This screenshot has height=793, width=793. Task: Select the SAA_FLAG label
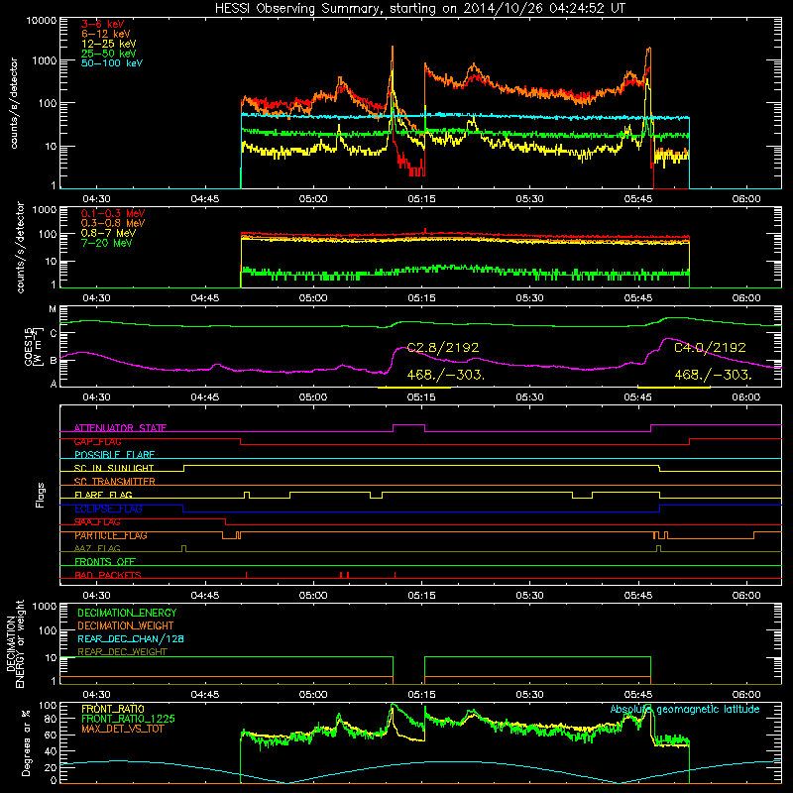[x=97, y=521]
